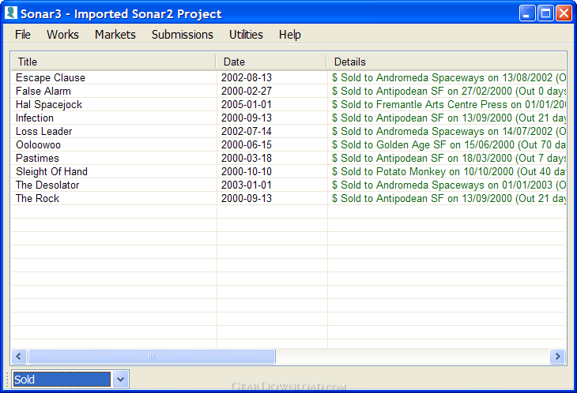Open the Help menu
Viewport: 577px width, 393px height.
point(289,35)
